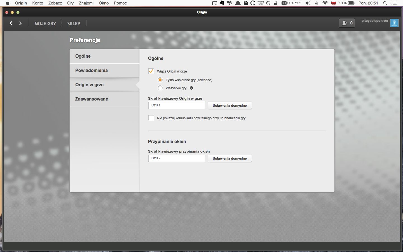Open the Znajomi menu
403x252 pixels.
(86, 3)
